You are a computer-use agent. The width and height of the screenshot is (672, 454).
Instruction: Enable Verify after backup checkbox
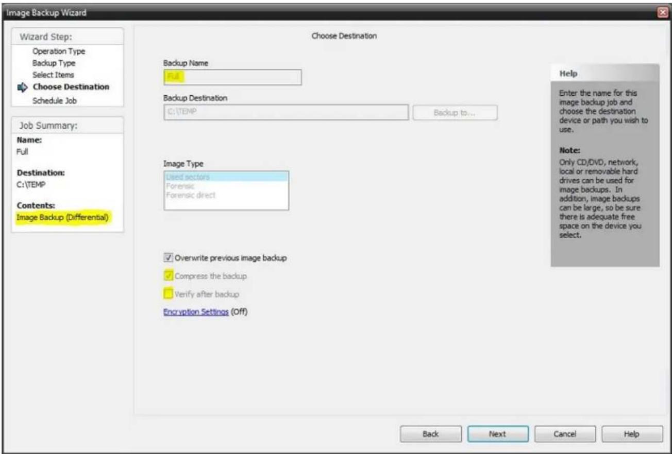click(x=167, y=294)
